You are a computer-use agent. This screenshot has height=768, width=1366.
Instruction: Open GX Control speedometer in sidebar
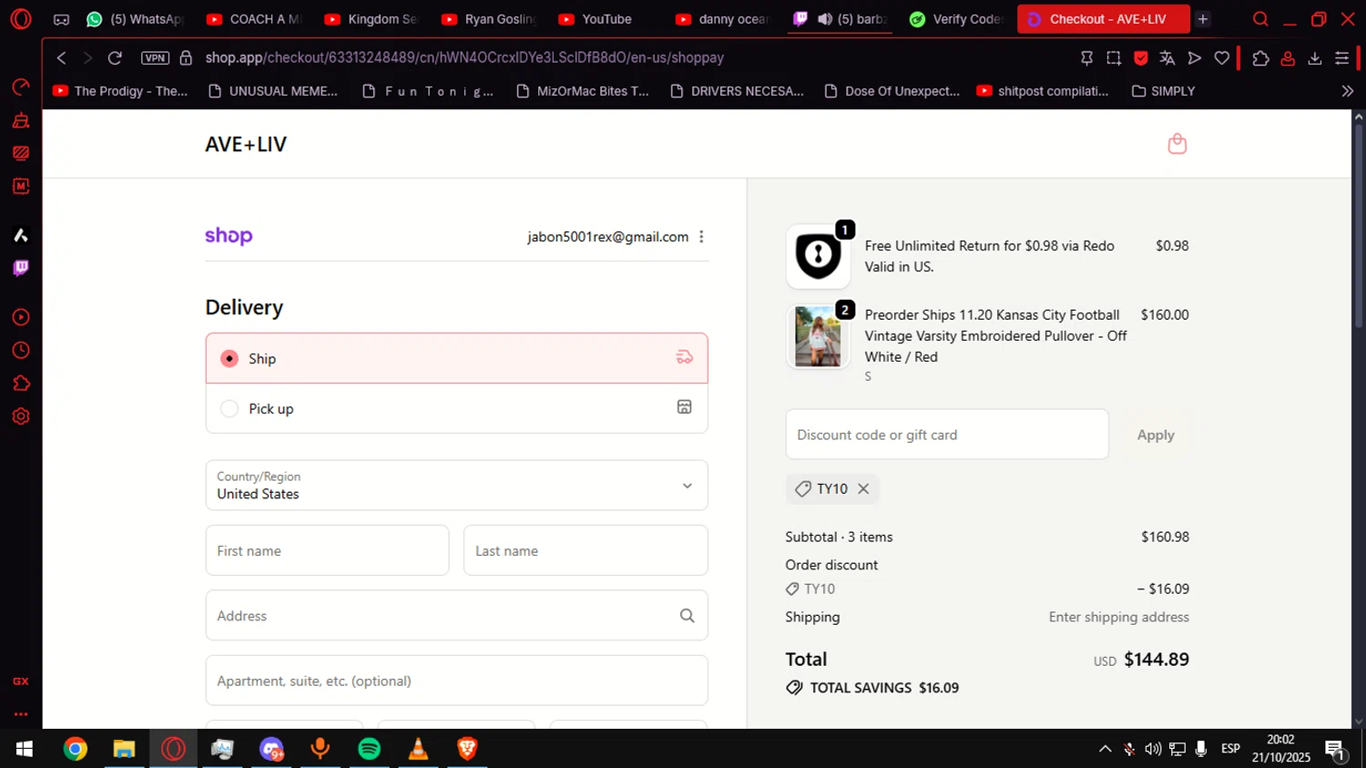pos(21,87)
